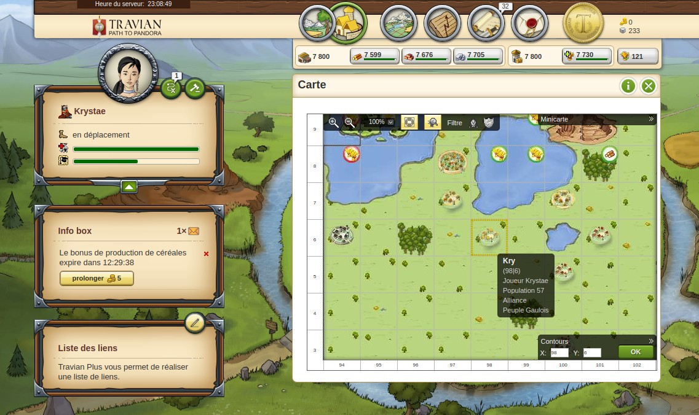Select the grey village at column 94
This screenshot has height=415, width=699.
pyautogui.click(x=341, y=235)
